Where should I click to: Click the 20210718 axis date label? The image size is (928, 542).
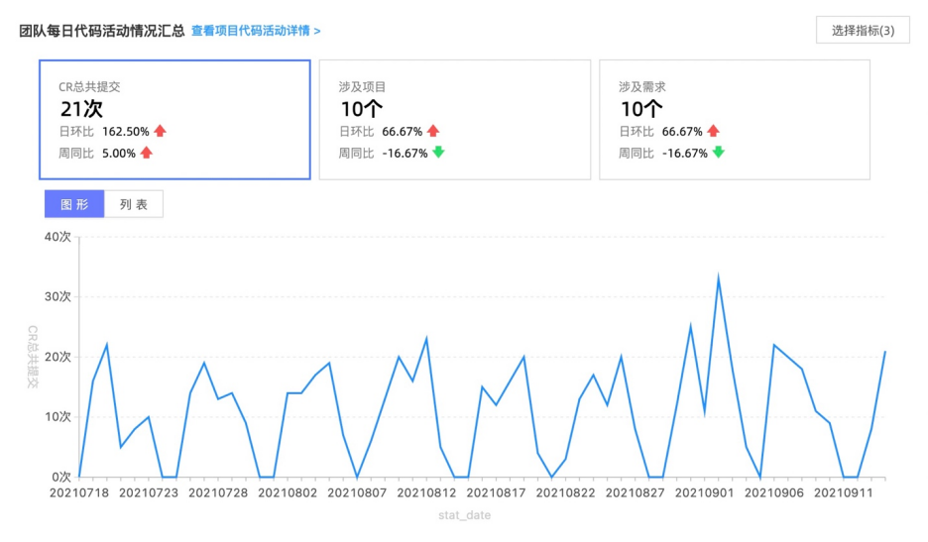click(79, 492)
